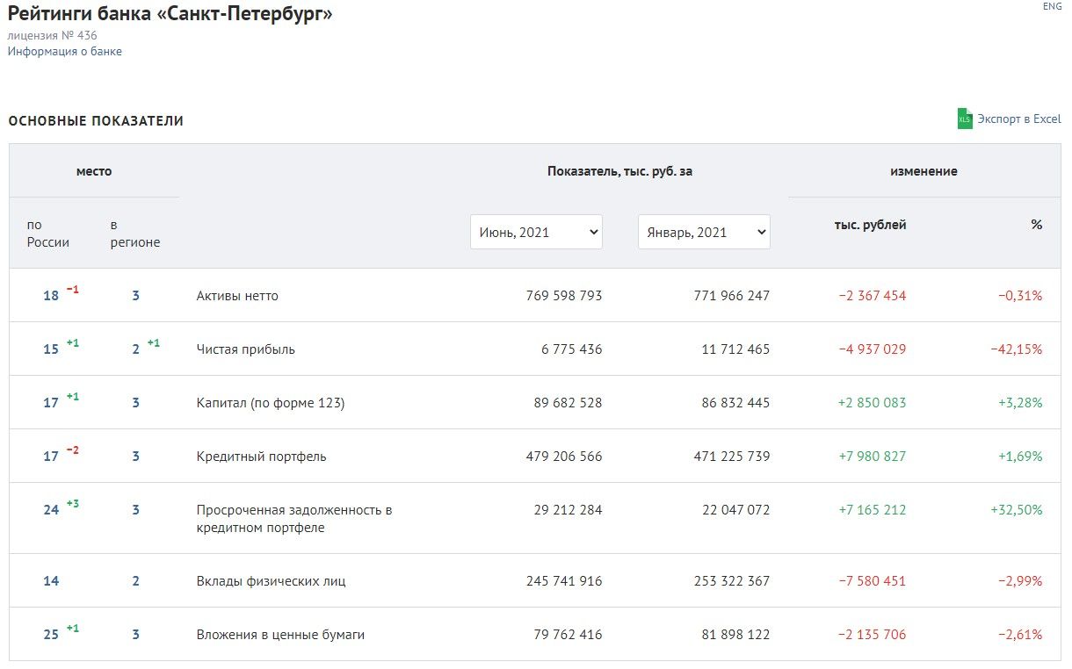Click the в регионе column header
This screenshot has height=669, width=1072.
[135, 234]
